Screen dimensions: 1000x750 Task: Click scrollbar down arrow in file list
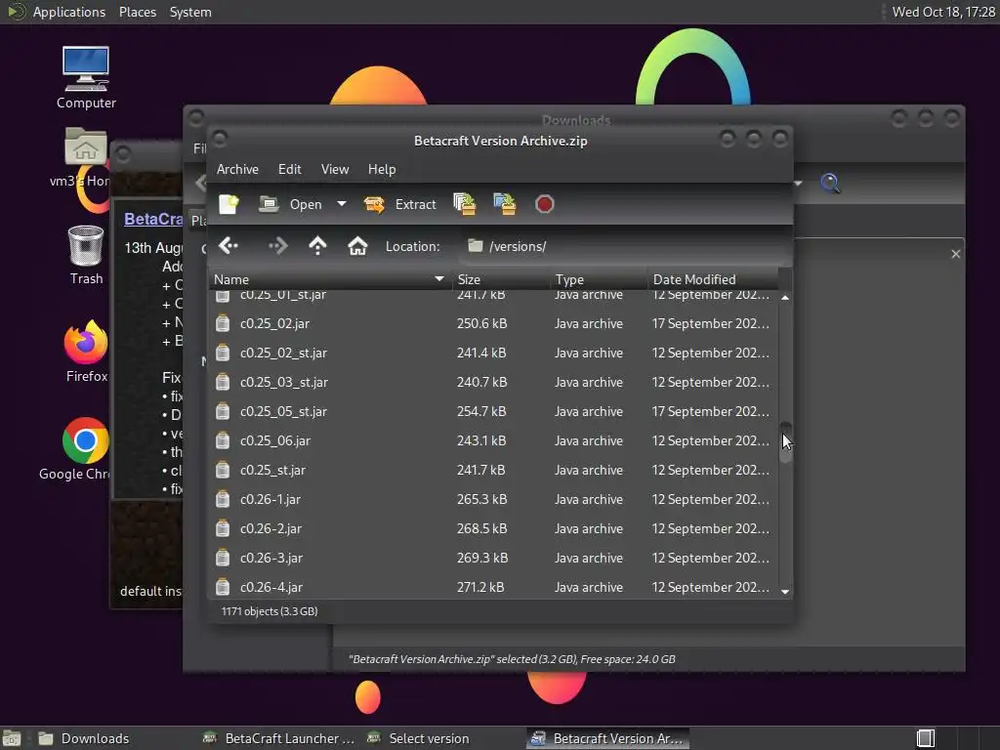click(x=785, y=592)
